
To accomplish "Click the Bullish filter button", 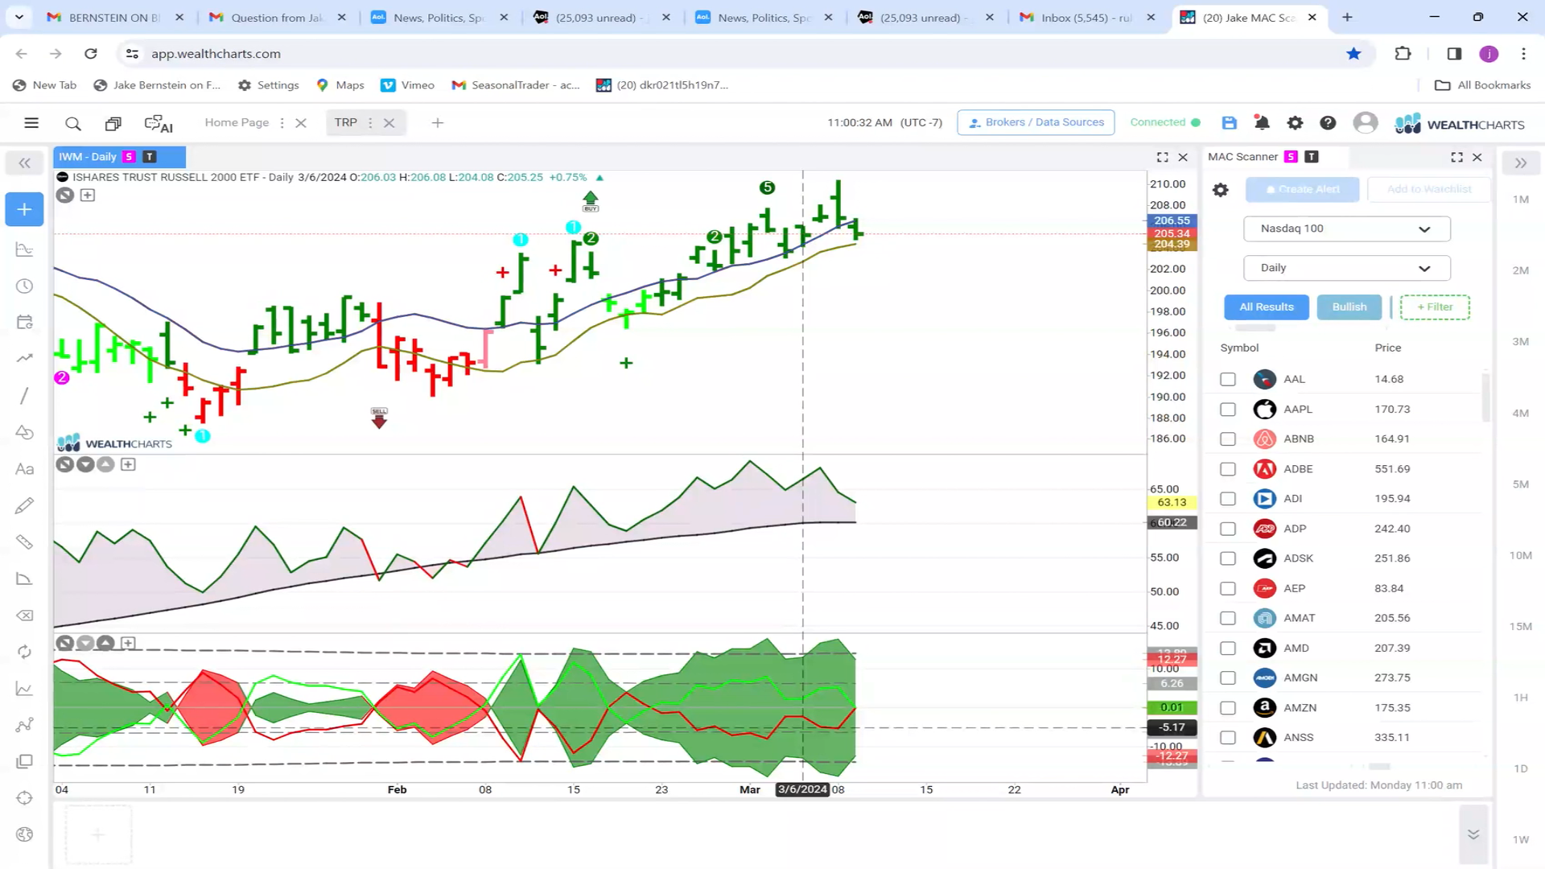I will click(1349, 307).
